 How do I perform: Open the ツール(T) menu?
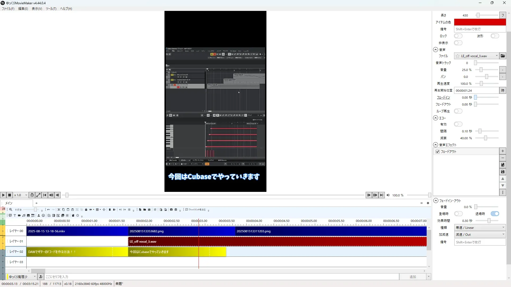(51, 9)
